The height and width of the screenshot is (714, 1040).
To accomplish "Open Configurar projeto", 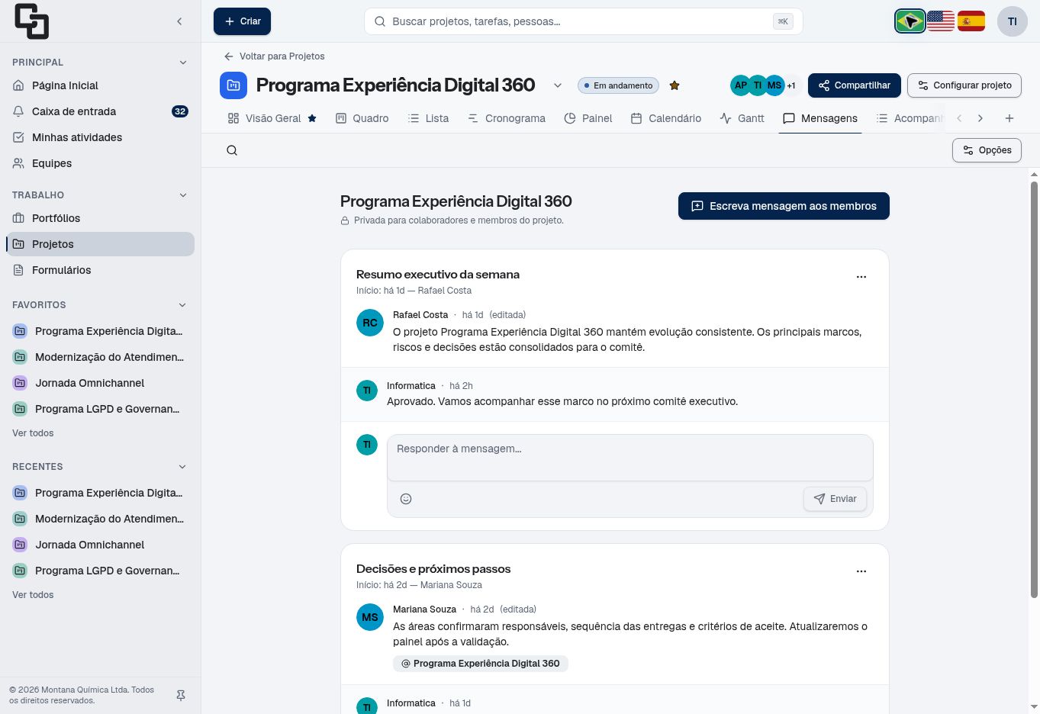I will click(964, 85).
